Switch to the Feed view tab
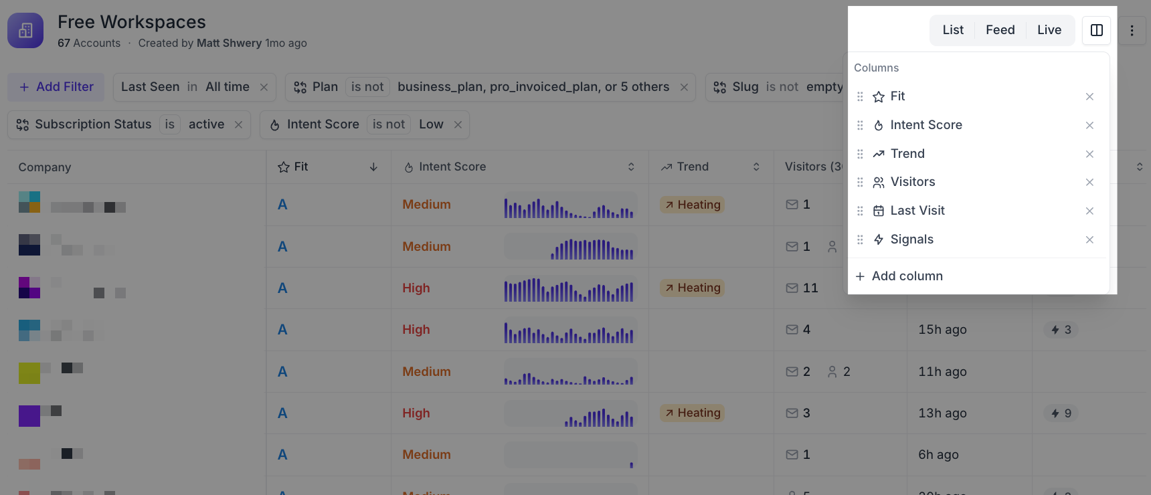This screenshot has height=495, width=1151. (x=1000, y=30)
